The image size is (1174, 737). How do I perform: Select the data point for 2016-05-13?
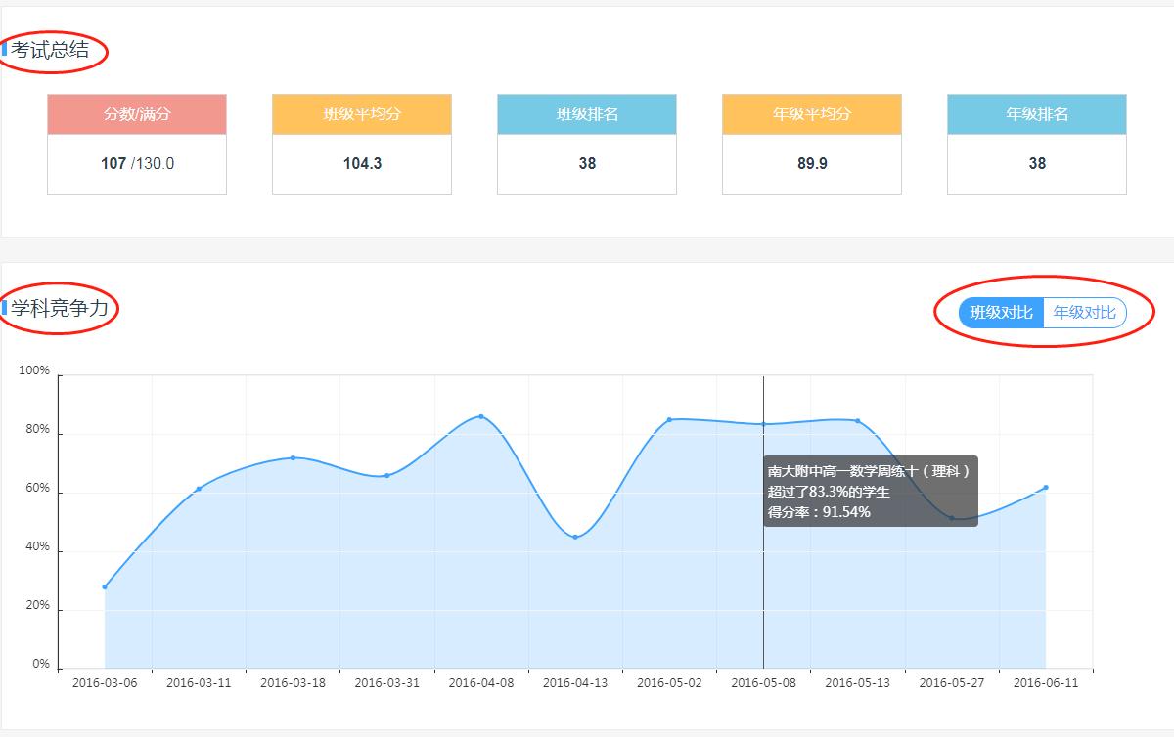point(858,421)
